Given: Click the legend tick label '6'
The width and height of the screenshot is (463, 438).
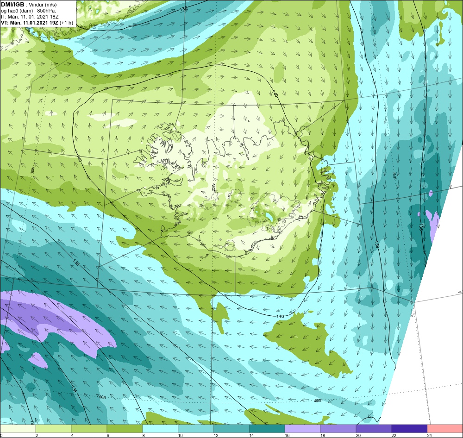Looking at the screenshot, I should click(x=108, y=435).
